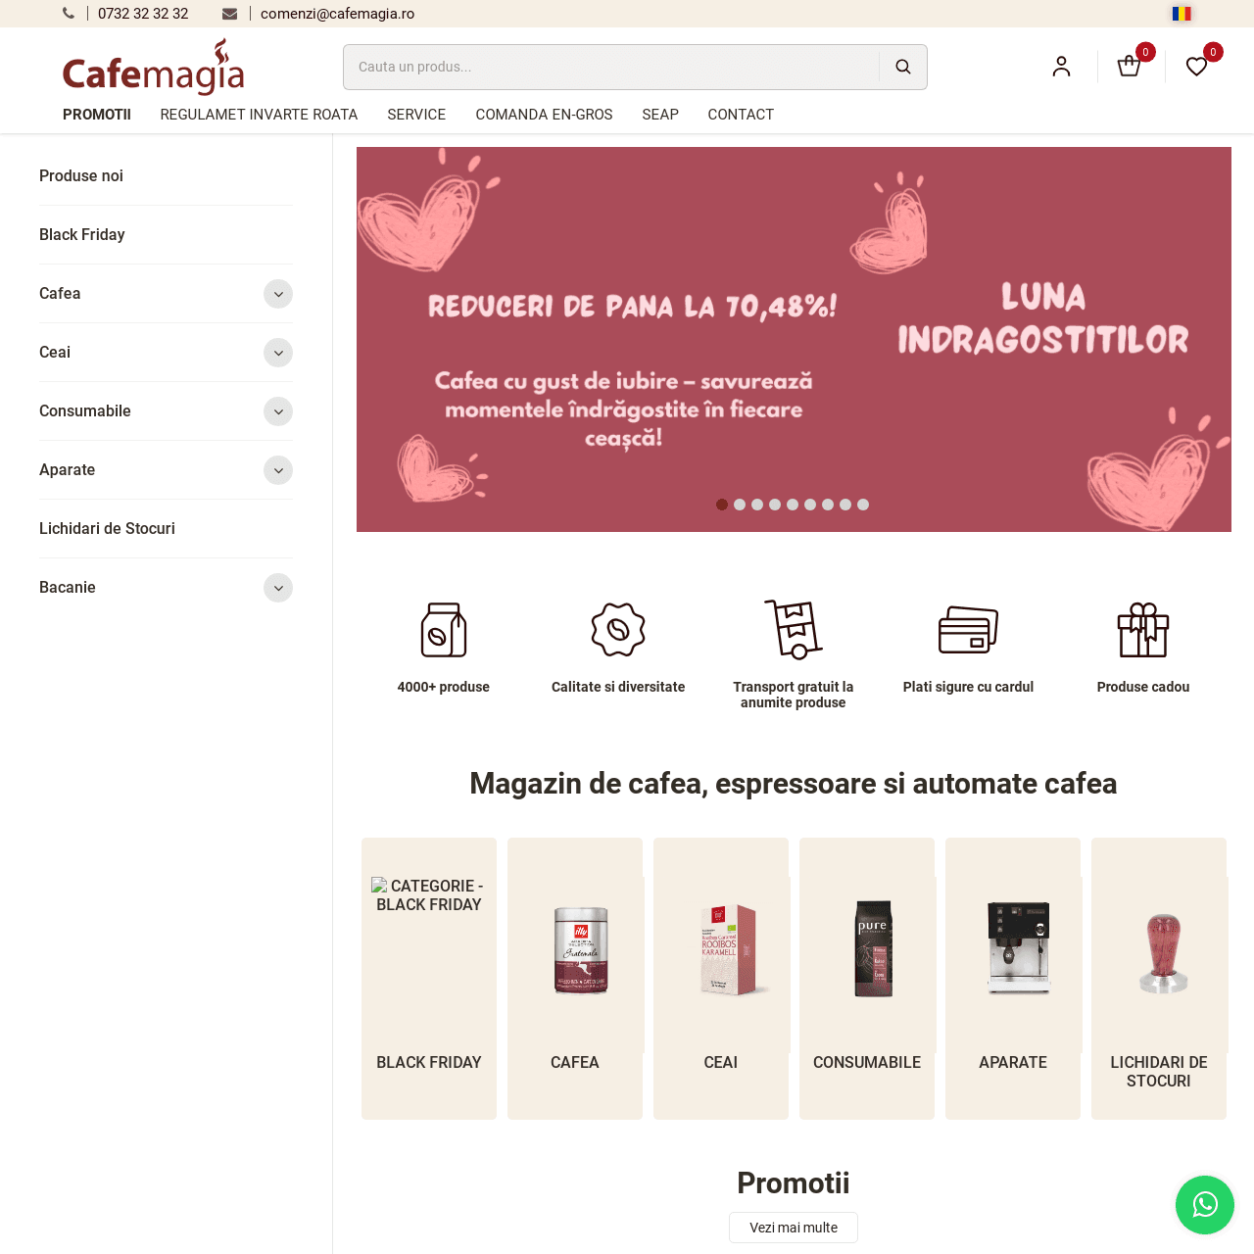
Task: Open the PROMOTII menu item
Action: [97, 115]
